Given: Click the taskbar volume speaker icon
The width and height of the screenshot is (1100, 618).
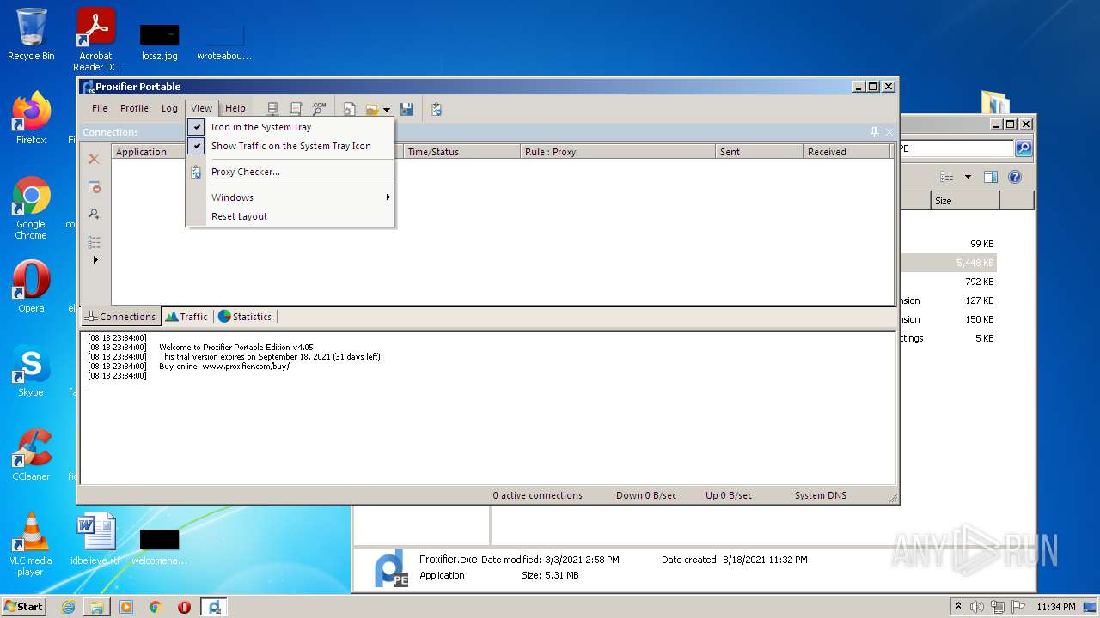Looking at the screenshot, I should (x=977, y=607).
